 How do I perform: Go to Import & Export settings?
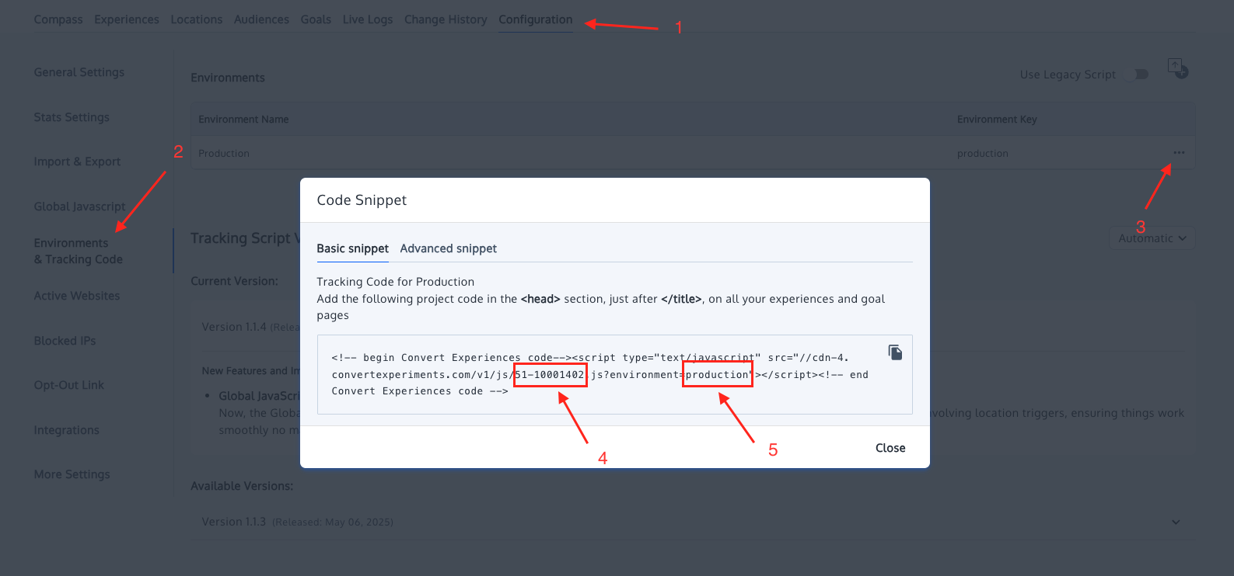point(77,161)
